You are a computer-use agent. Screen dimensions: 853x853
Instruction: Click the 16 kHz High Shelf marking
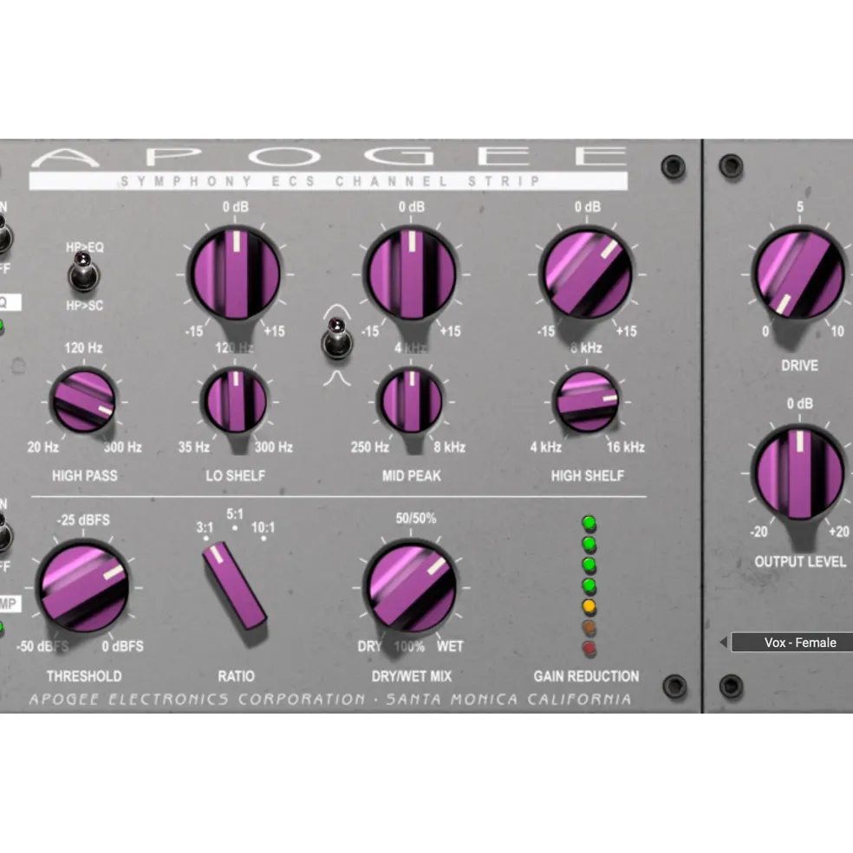click(x=625, y=447)
